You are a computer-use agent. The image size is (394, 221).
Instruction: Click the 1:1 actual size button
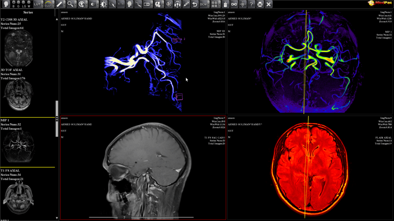coord(121,4)
